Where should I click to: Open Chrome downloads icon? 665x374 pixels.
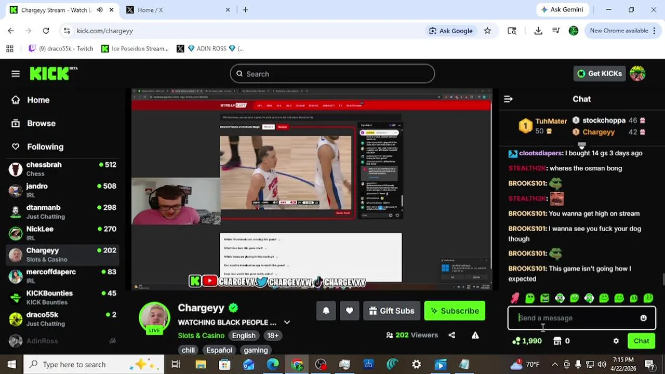(538, 31)
